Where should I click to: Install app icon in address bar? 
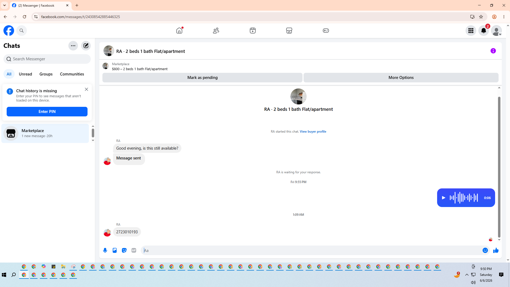pos(472,17)
